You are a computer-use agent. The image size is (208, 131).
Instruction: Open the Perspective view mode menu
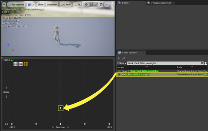pos(16,4)
